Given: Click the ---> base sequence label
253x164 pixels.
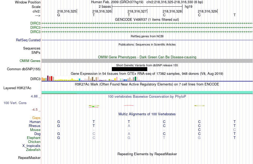Looking at the screenshot, I should (38, 15).
